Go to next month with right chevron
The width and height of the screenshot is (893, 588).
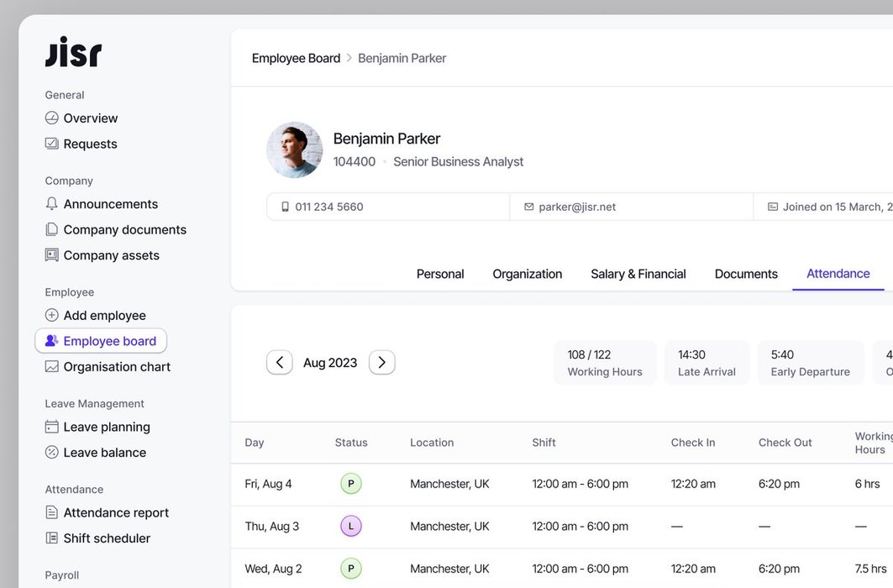[382, 362]
